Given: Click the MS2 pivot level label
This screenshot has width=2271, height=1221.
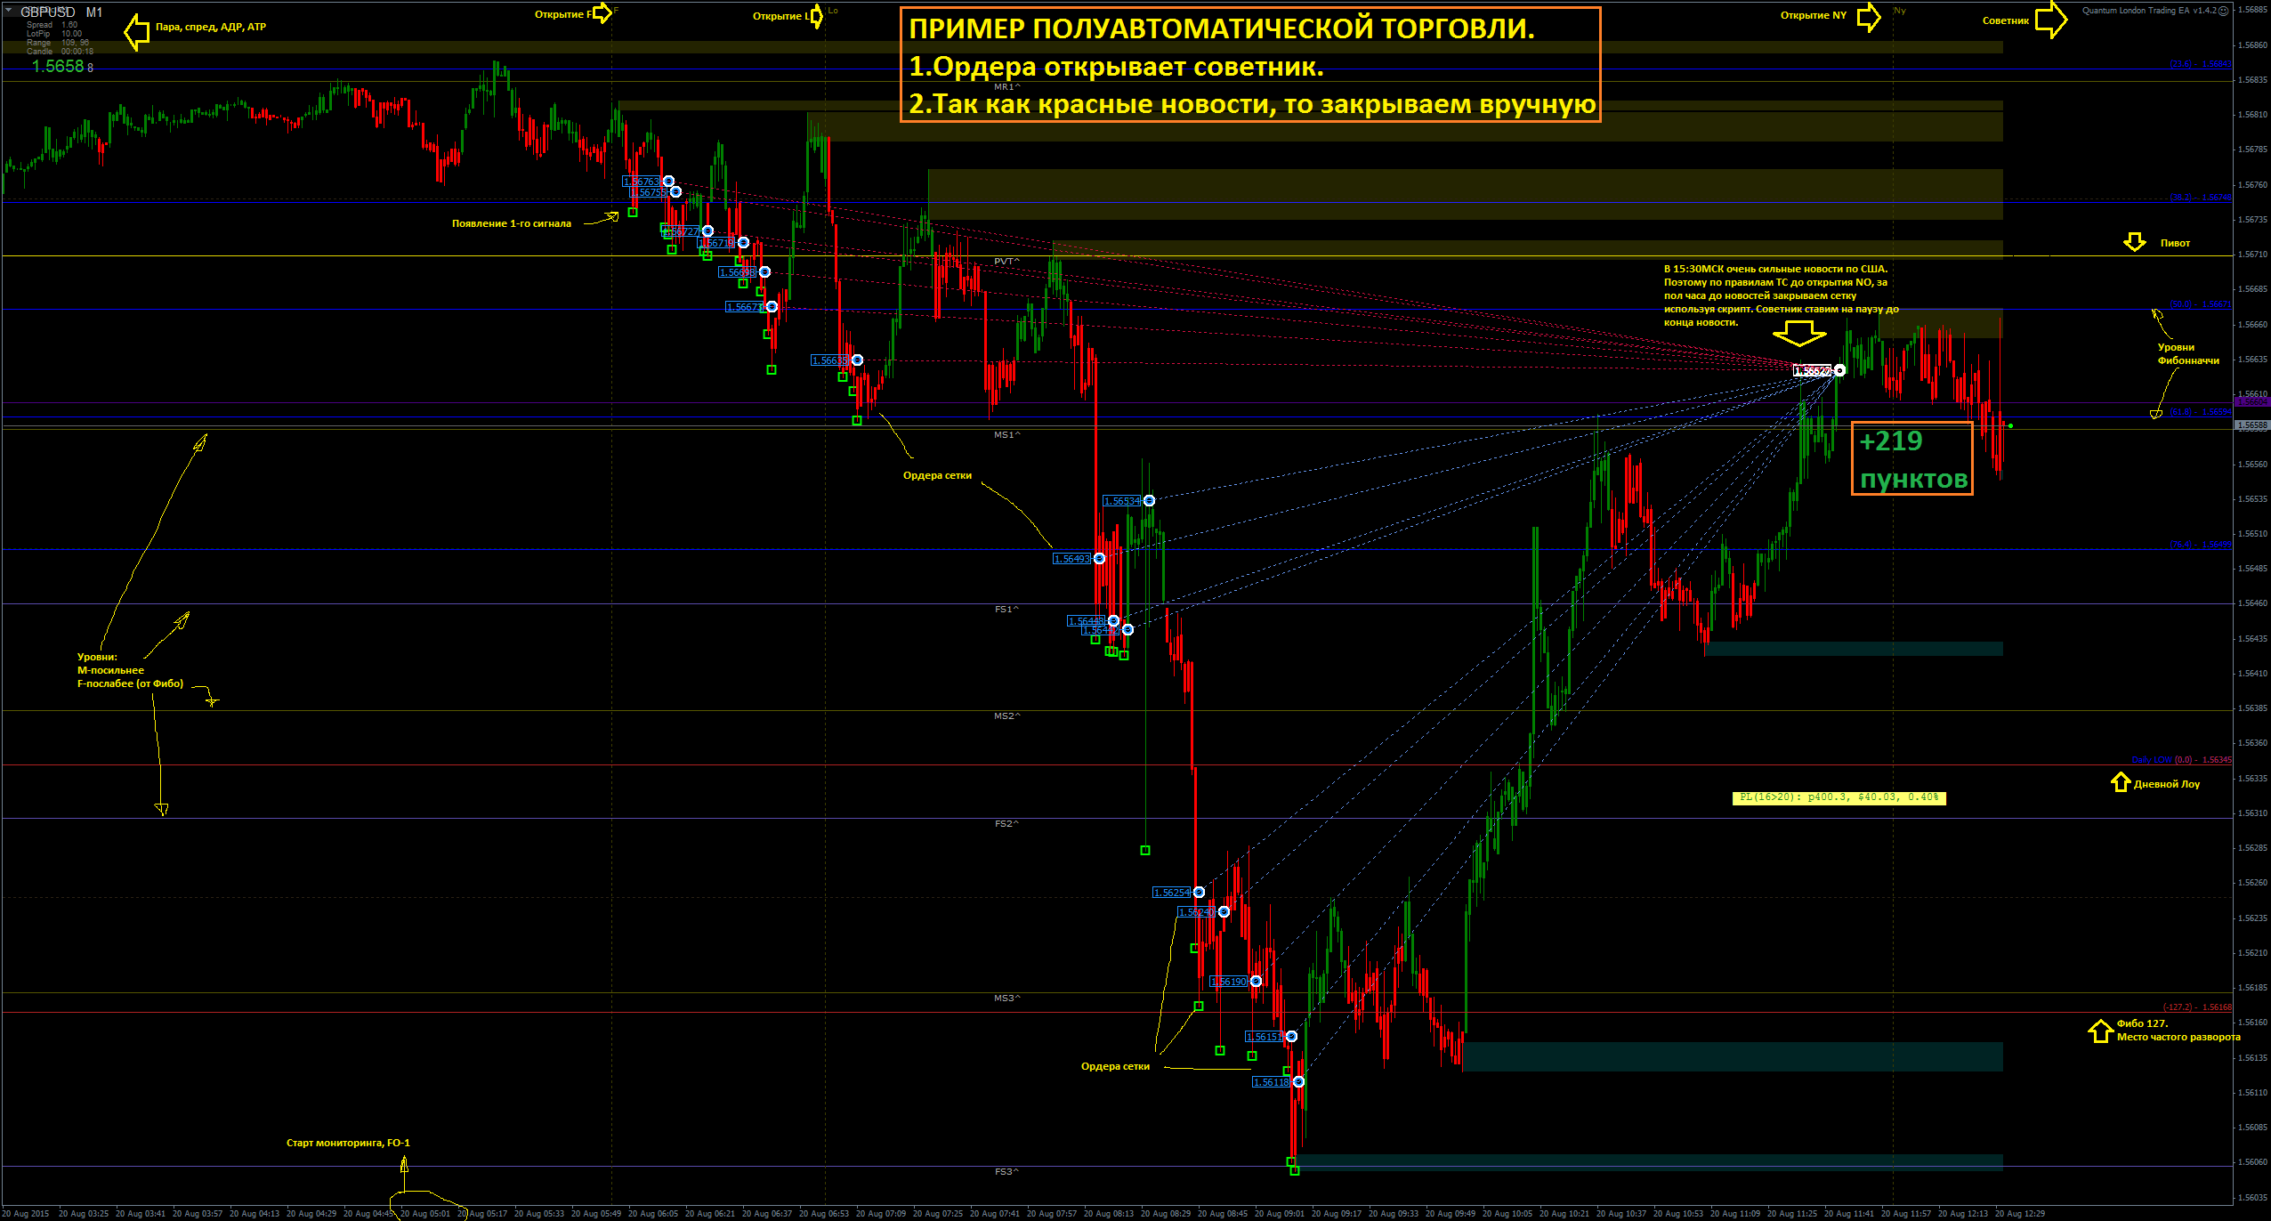Looking at the screenshot, I should 1006,716.
